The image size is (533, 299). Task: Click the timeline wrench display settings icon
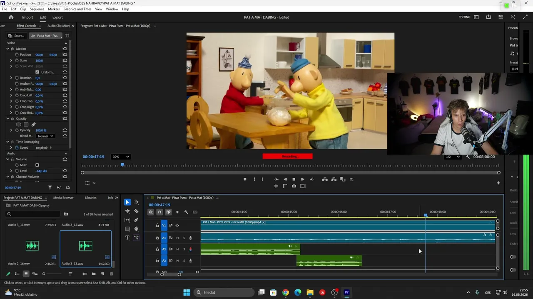[x=186, y=212]
